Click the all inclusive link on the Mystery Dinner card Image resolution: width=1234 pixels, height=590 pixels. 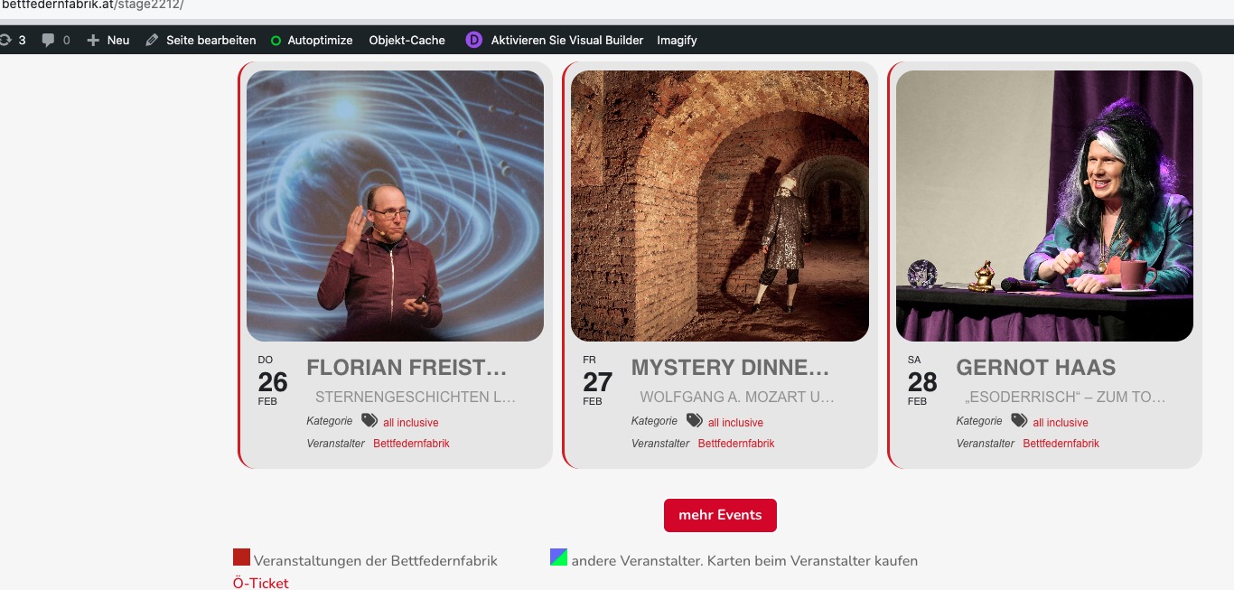pos(735,423)
